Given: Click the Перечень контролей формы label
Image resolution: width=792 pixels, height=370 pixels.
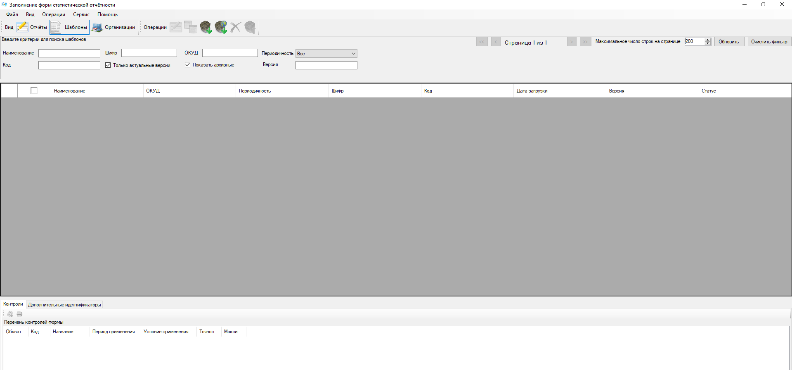Looking at the screenshot, I should pyautogui.click(x=34, y=322).
